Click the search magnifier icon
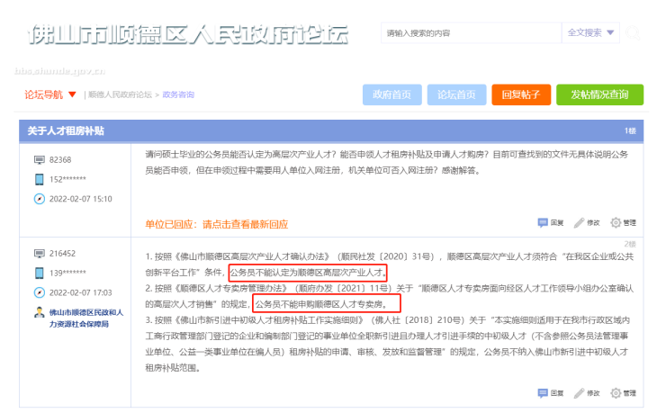Screen dimensions: 666x413 (633, 32)
